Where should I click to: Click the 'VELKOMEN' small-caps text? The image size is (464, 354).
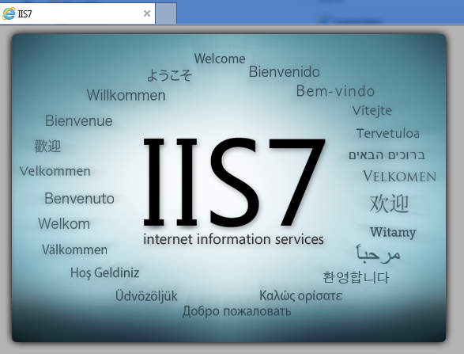tap(399, 177)
